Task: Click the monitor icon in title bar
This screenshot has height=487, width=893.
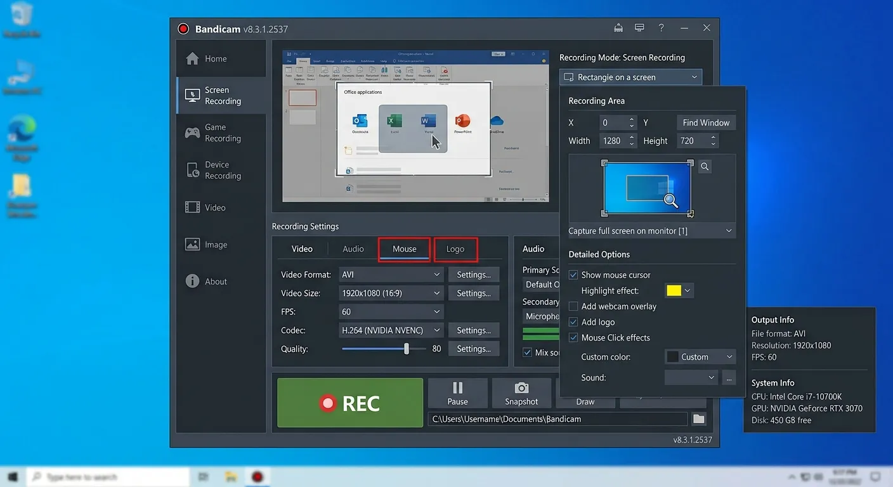Action: click(x=639, y=28)
